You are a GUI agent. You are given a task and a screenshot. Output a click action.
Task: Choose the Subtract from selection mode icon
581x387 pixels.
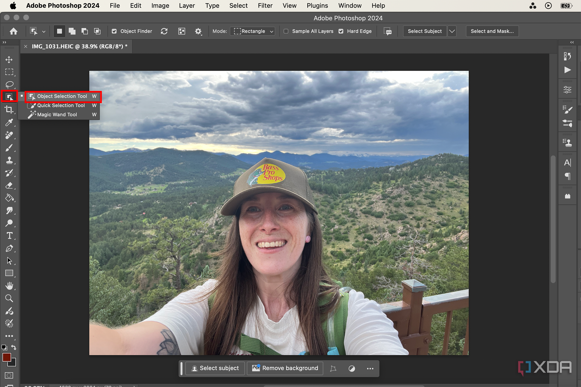85,31
